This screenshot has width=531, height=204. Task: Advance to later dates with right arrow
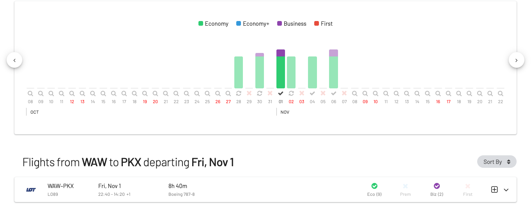[x=517, y=60]
